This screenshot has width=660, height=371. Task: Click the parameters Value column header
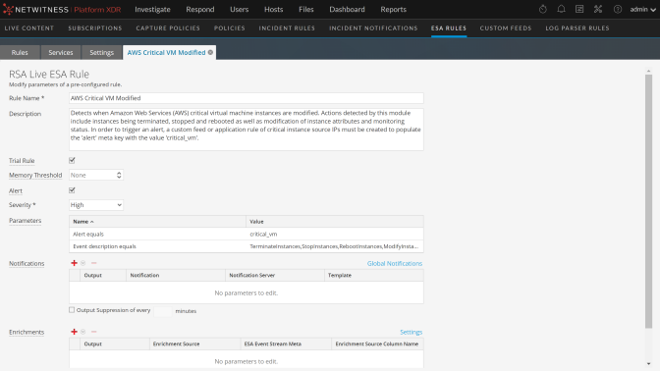click(335, 221)
